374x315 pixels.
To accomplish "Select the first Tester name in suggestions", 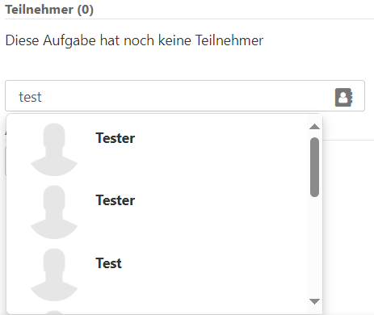I will pos(116,138).
